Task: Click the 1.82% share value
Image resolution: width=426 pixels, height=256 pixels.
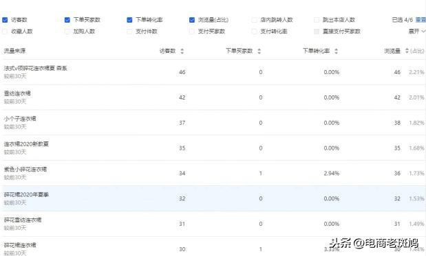Action: 416,123
